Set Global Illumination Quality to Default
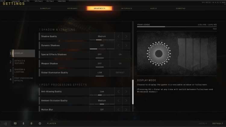The width and height of the screenshot is (226, 127). (120, 73)
